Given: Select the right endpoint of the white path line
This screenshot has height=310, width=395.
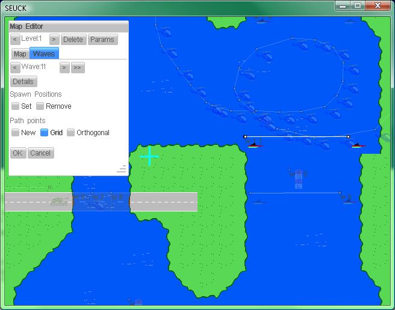Looking at the screenshot, I should (x=349, y=136).
